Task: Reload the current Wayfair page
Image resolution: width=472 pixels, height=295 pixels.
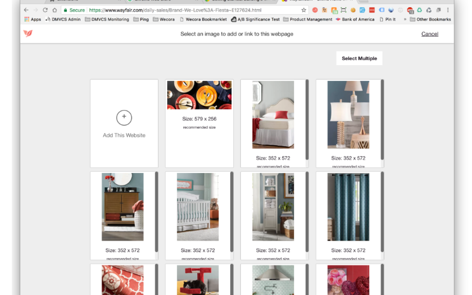Action: [45, 10]
